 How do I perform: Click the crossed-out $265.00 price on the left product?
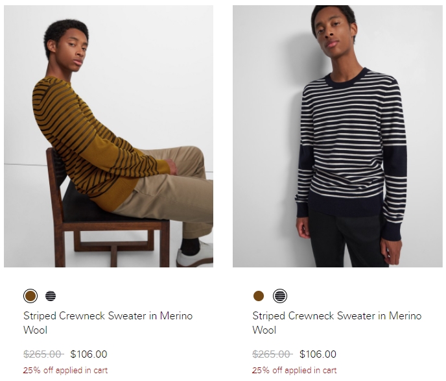[x=43, y=354]
